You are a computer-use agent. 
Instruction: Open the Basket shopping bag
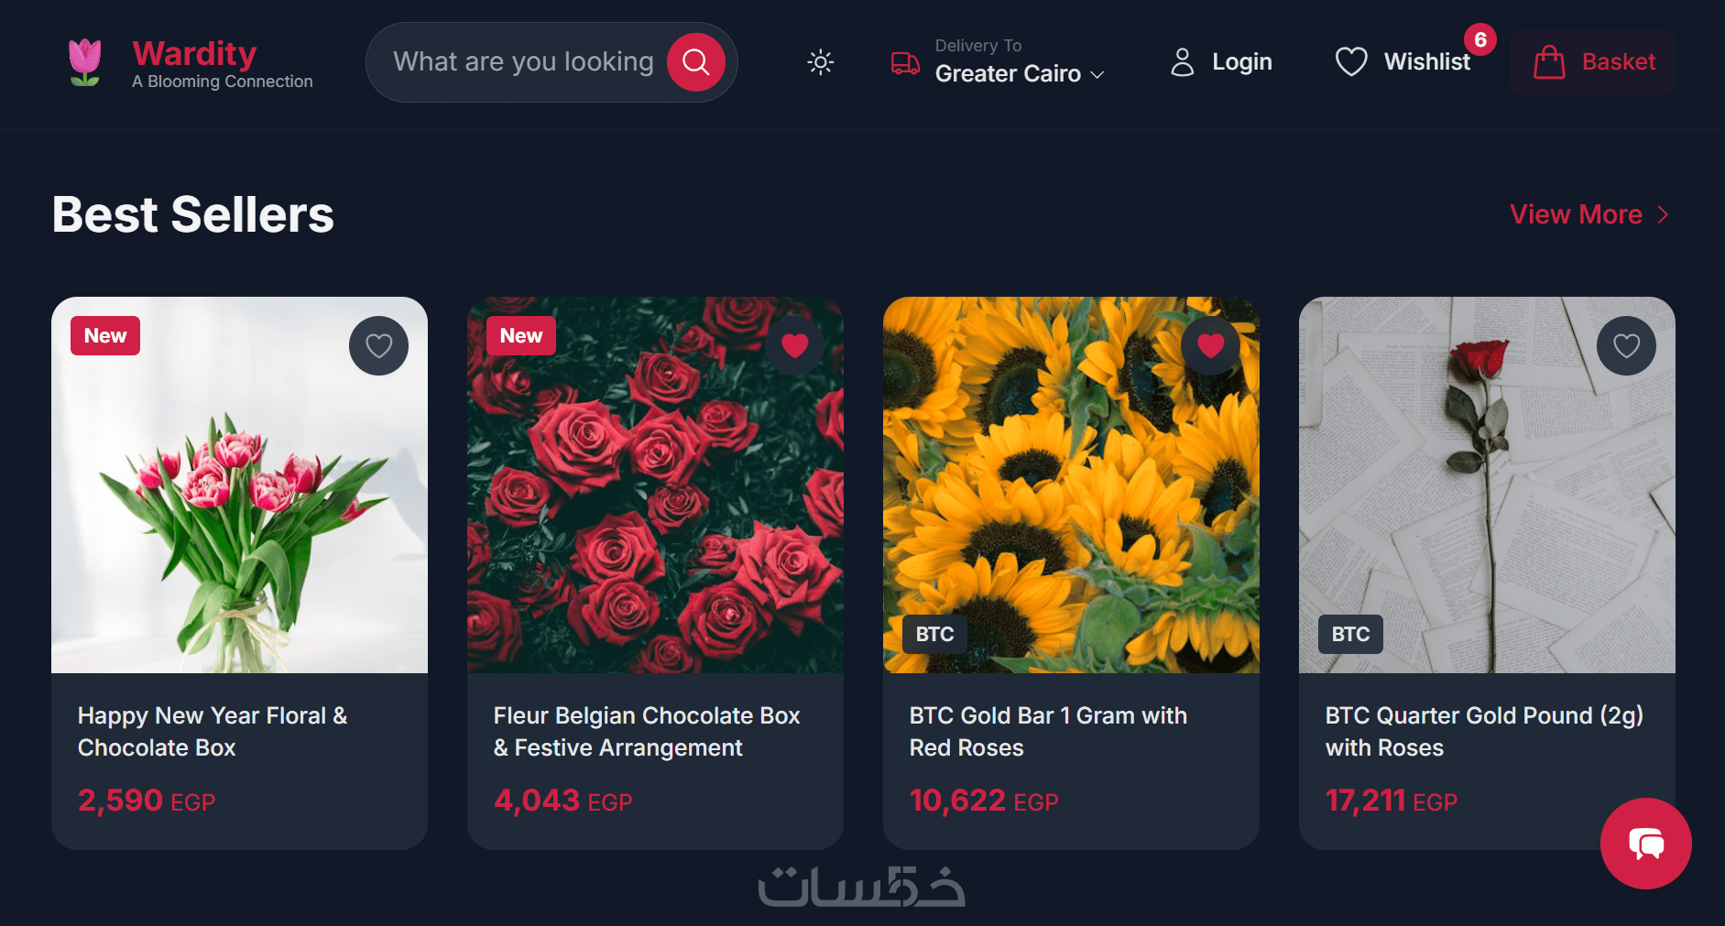[x=1593, y=62]
